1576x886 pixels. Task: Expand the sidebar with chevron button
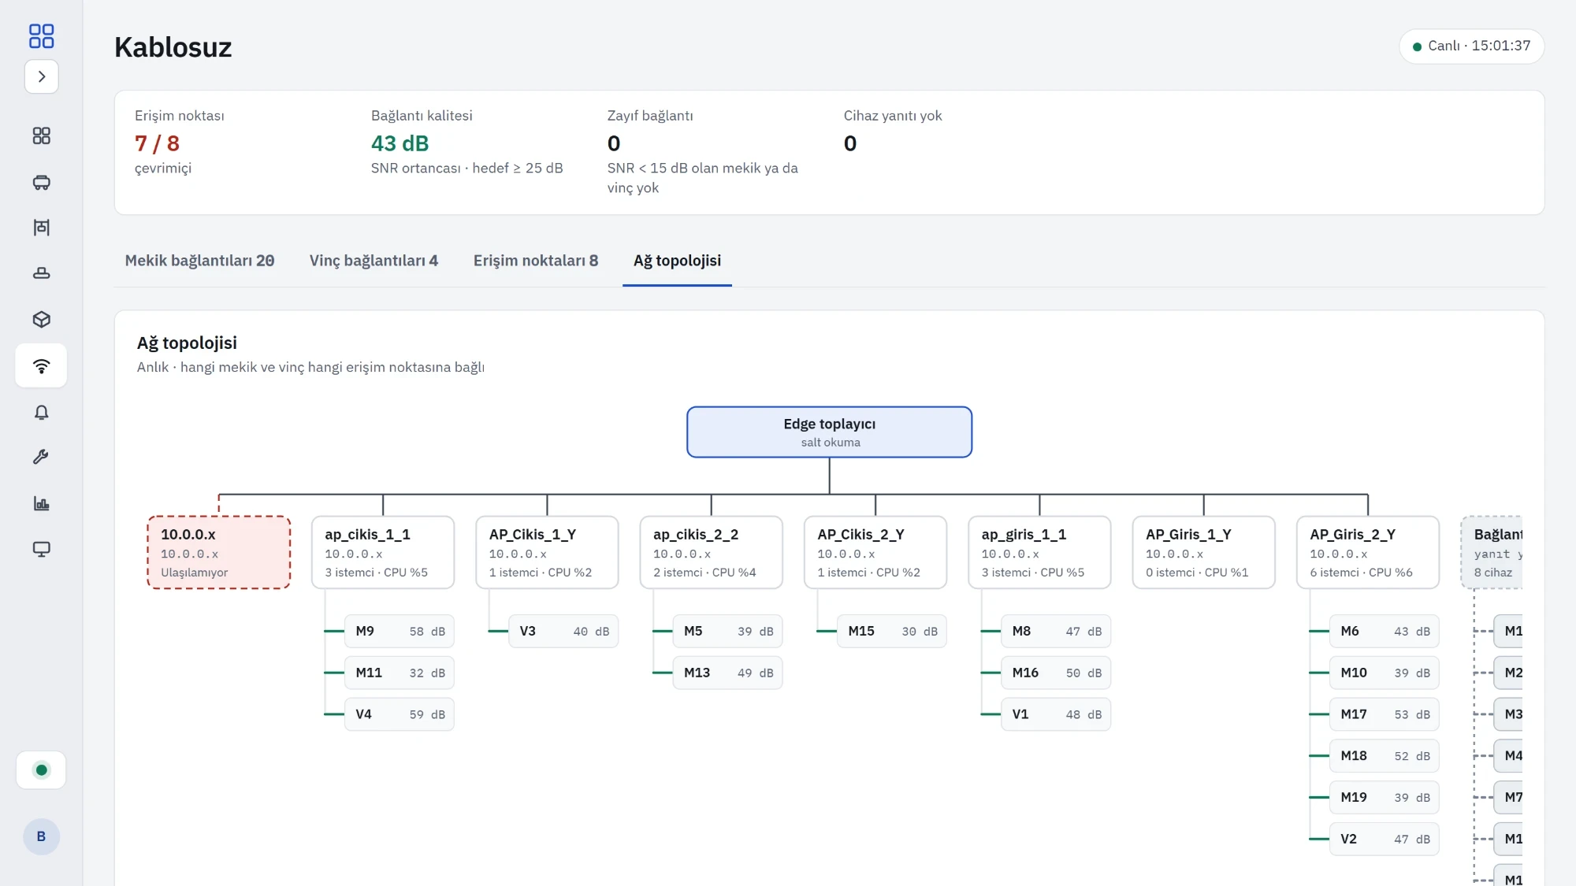pos(42,76)
